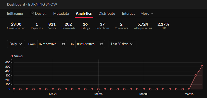Click the March axis data point
Screen dimensions: 207x98
[x=98, y=89]
